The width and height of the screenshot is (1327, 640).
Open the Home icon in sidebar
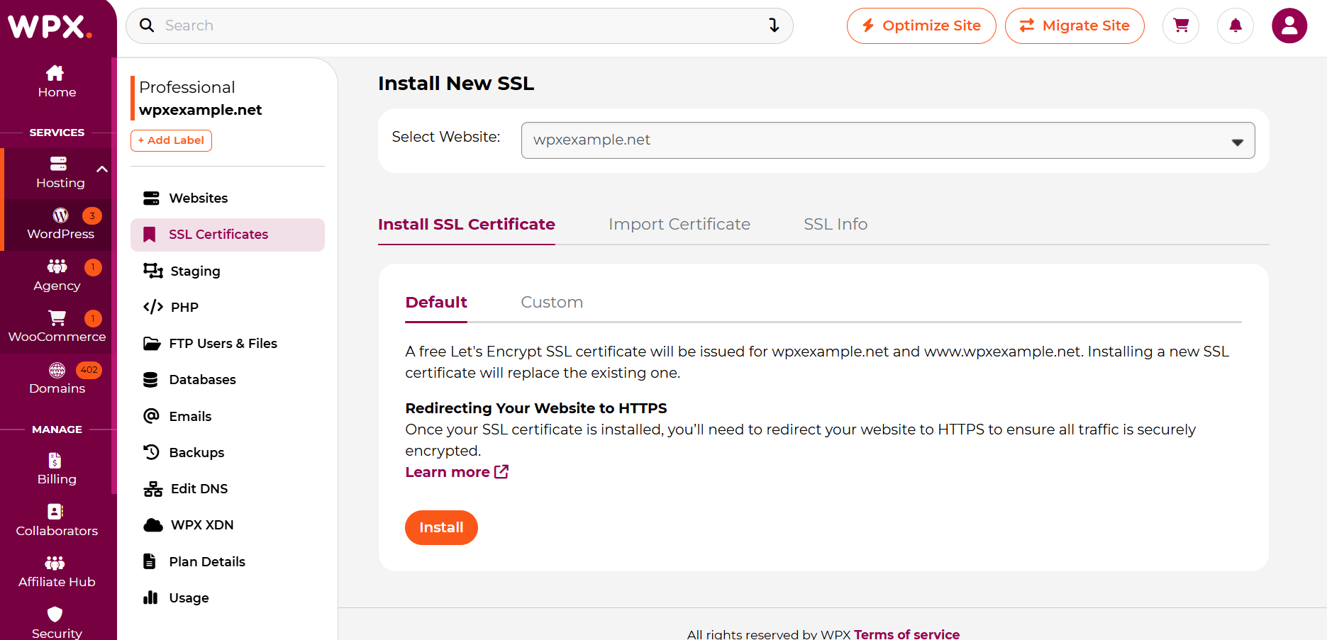pyautogui.click(x=55, y=73)
